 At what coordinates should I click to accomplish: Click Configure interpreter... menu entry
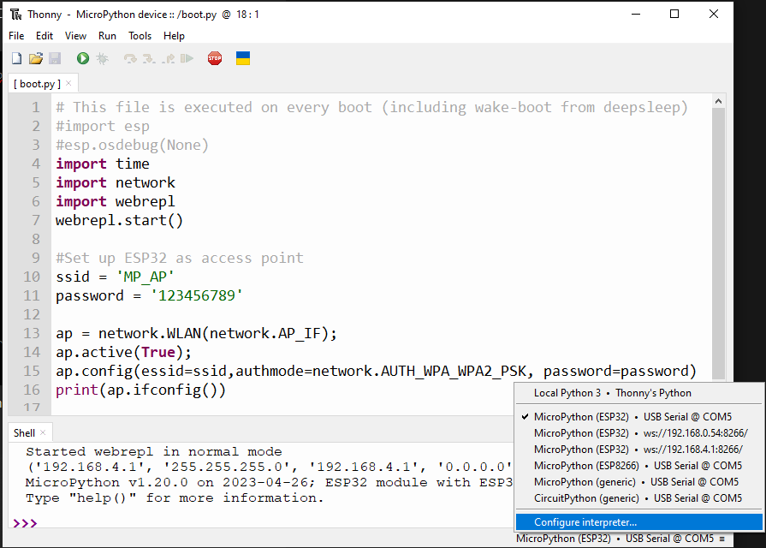[x=585, y=521]
